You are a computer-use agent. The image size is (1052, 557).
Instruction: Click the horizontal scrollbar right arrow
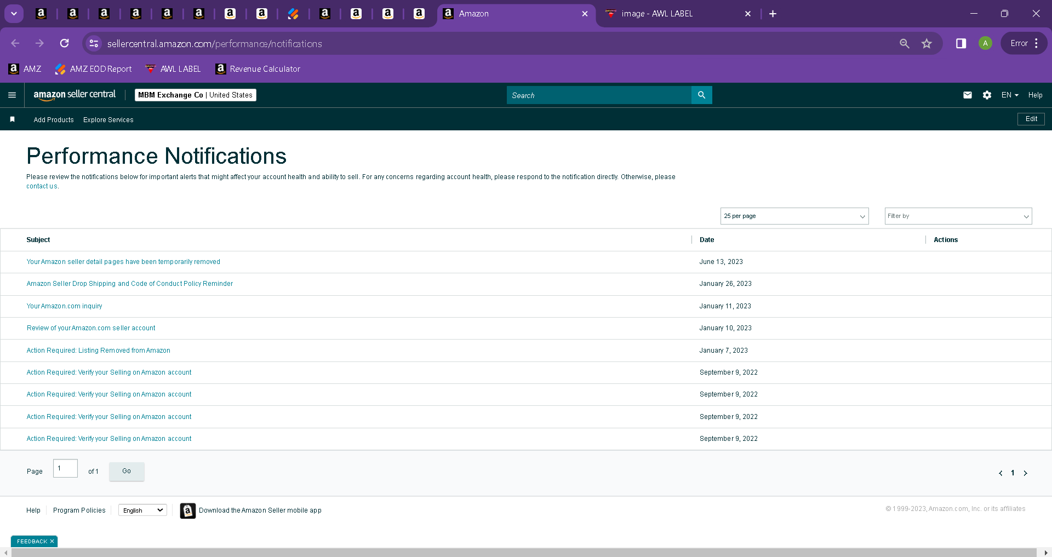[1045, 553]
